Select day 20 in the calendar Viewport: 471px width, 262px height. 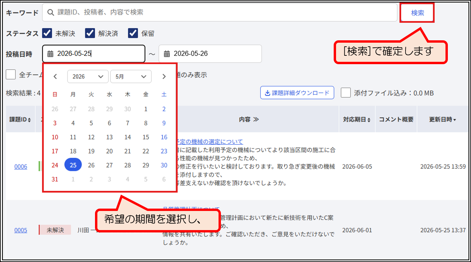109,151
